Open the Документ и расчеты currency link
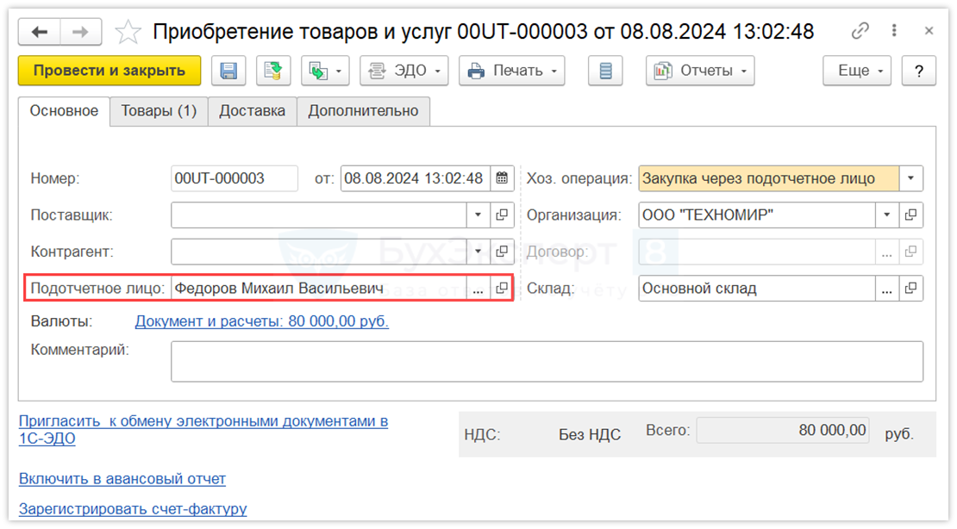The height and width of the screenshot is (529, 957). coord(262,321)
